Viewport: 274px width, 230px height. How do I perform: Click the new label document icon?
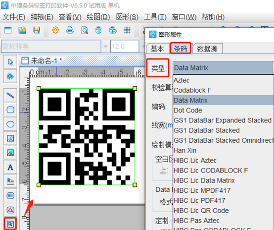click(x=8, y=30)
